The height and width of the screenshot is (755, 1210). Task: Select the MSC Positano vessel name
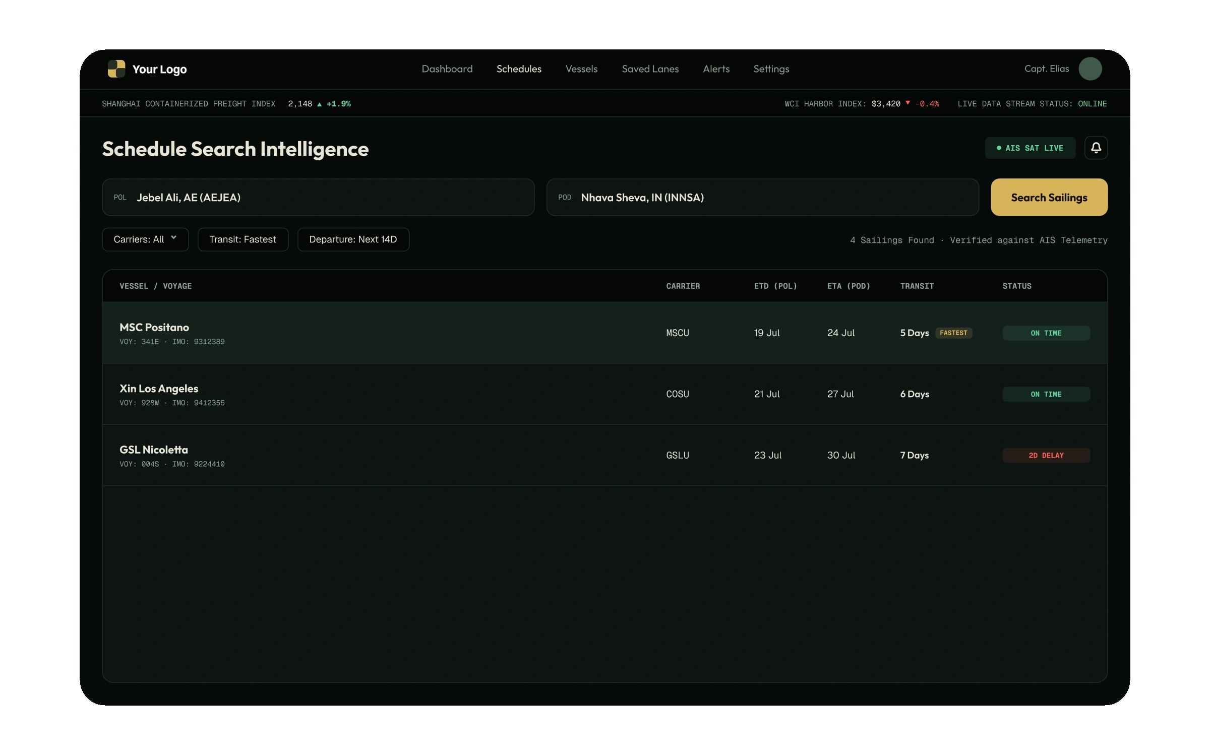tap(154, 328)
